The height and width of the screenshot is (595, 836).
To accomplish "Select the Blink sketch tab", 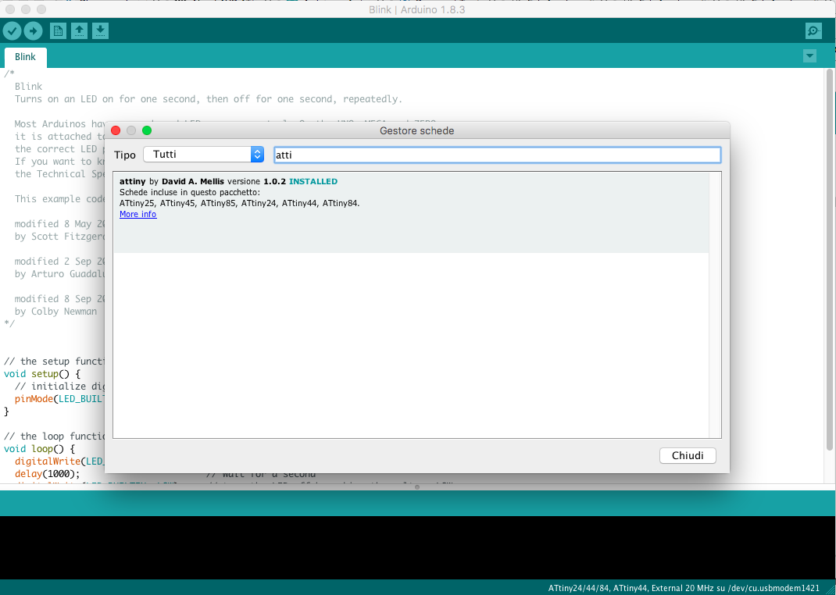I will click(x=26, y=57).
